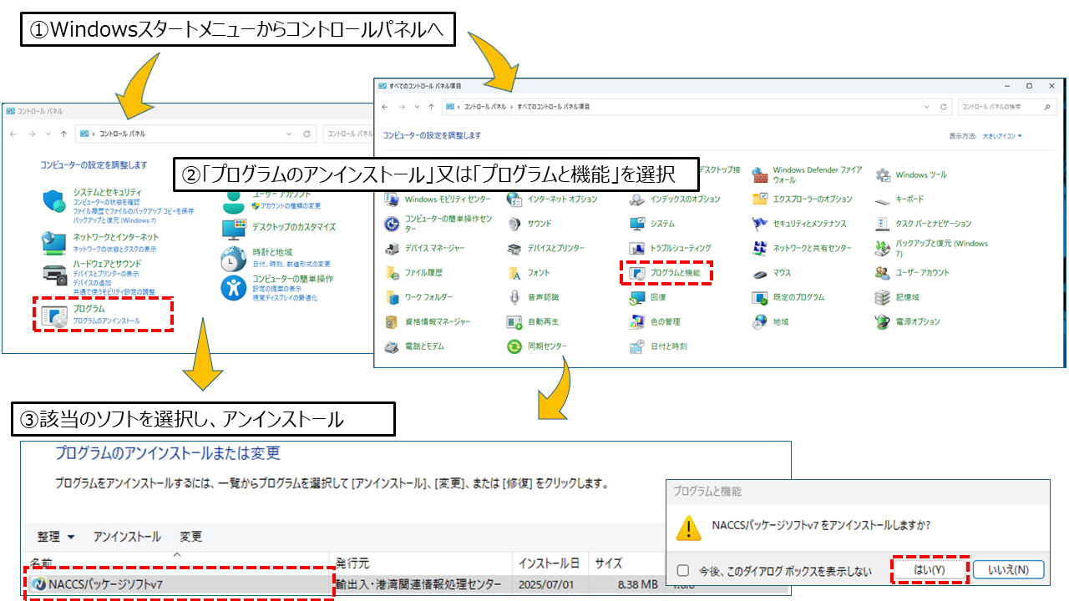Viewport: 1069px width, 601px height.
Task: Expand the 表示方法 大きいアイコン dropdown
Action: click(x=1002, y=135)
